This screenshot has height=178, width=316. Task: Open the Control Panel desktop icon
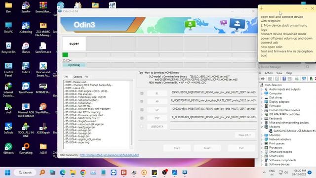[x=8, y=69]
